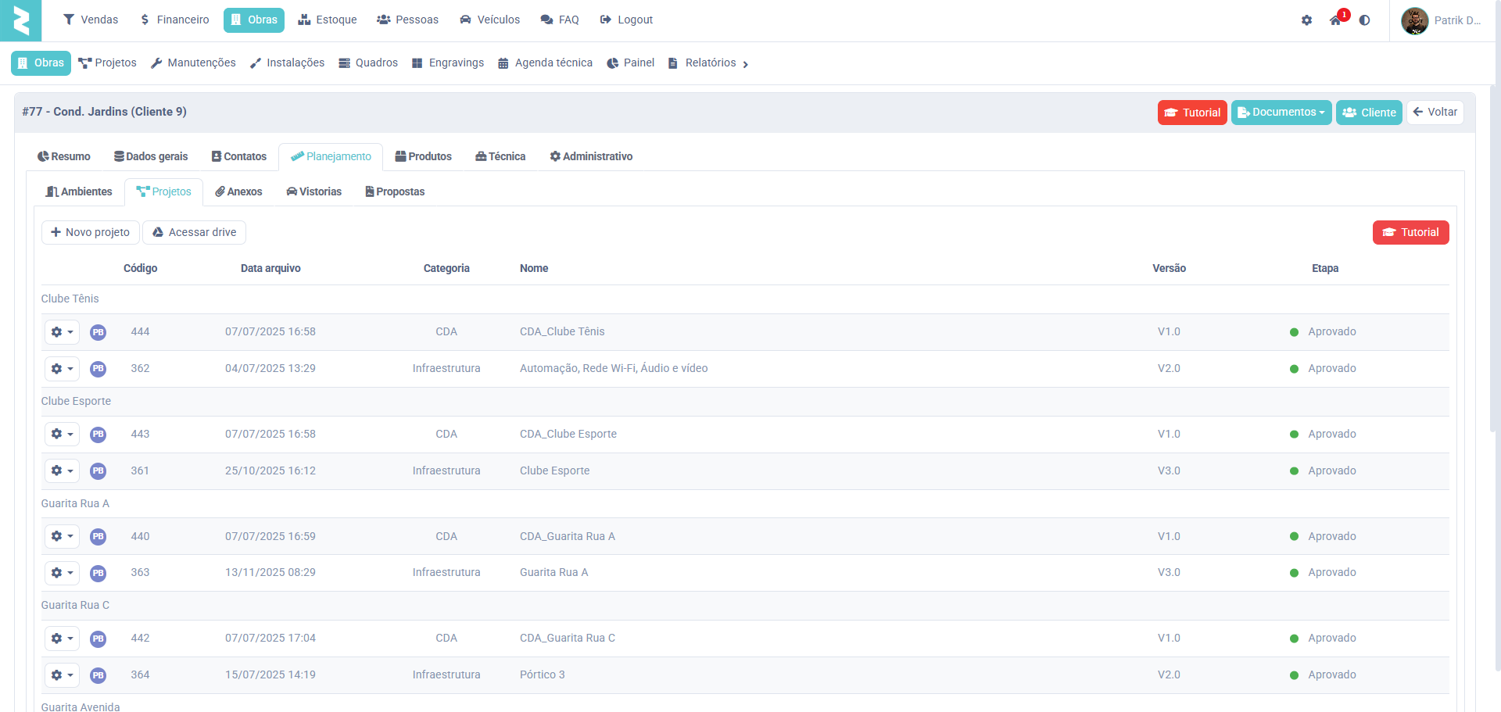Viewport: 1501px width, 712px height.
Task: Click the app logo in top-left corner
Action: tap(21, 20)
